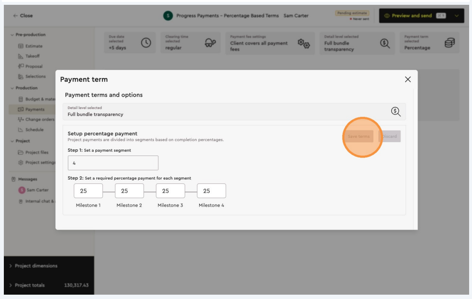Click the Milestone 1 percentage field

(x=88, y=191)
